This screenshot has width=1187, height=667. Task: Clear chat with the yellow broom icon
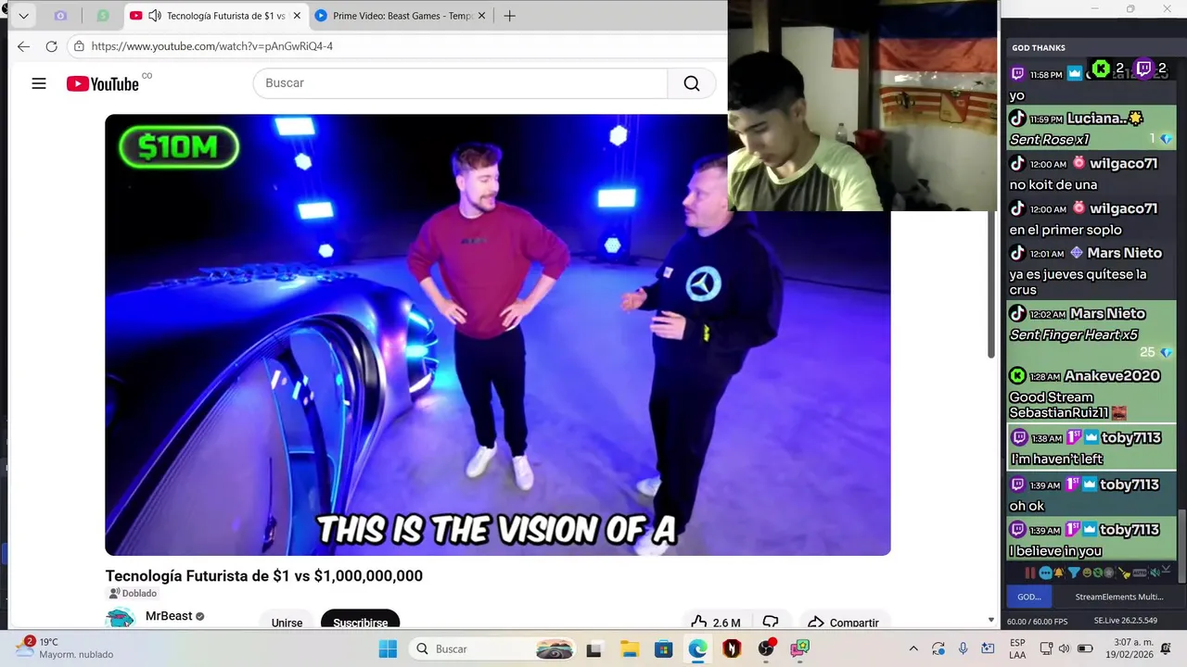tap(1125, 573)
